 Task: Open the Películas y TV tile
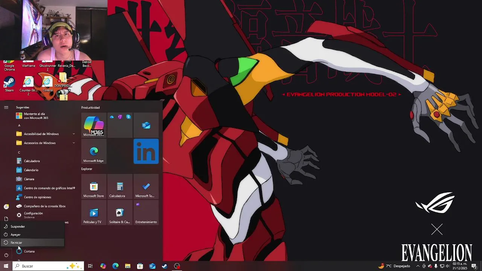[x=94, y=213]
